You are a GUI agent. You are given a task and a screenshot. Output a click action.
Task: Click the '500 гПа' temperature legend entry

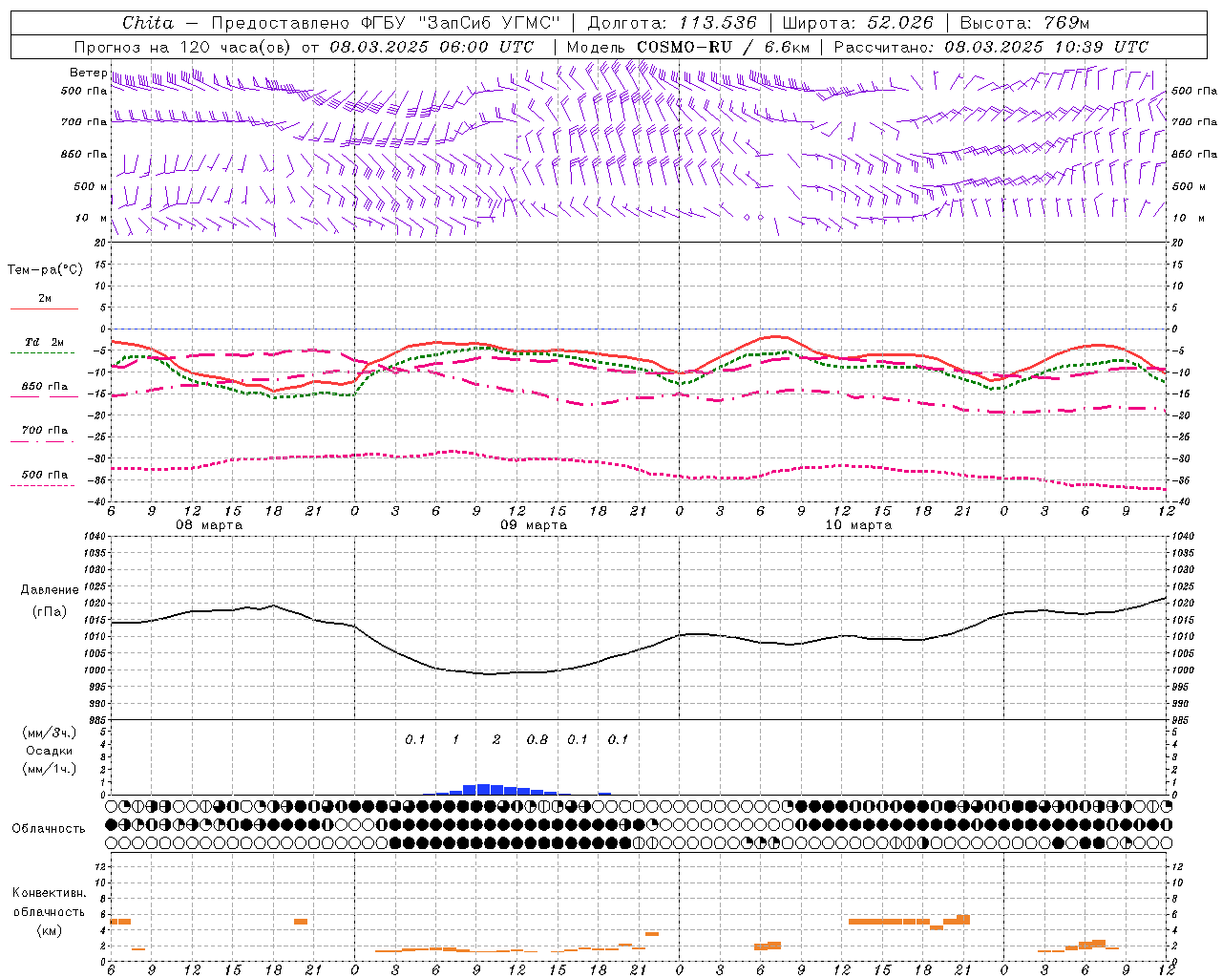(x=45, y=474)
